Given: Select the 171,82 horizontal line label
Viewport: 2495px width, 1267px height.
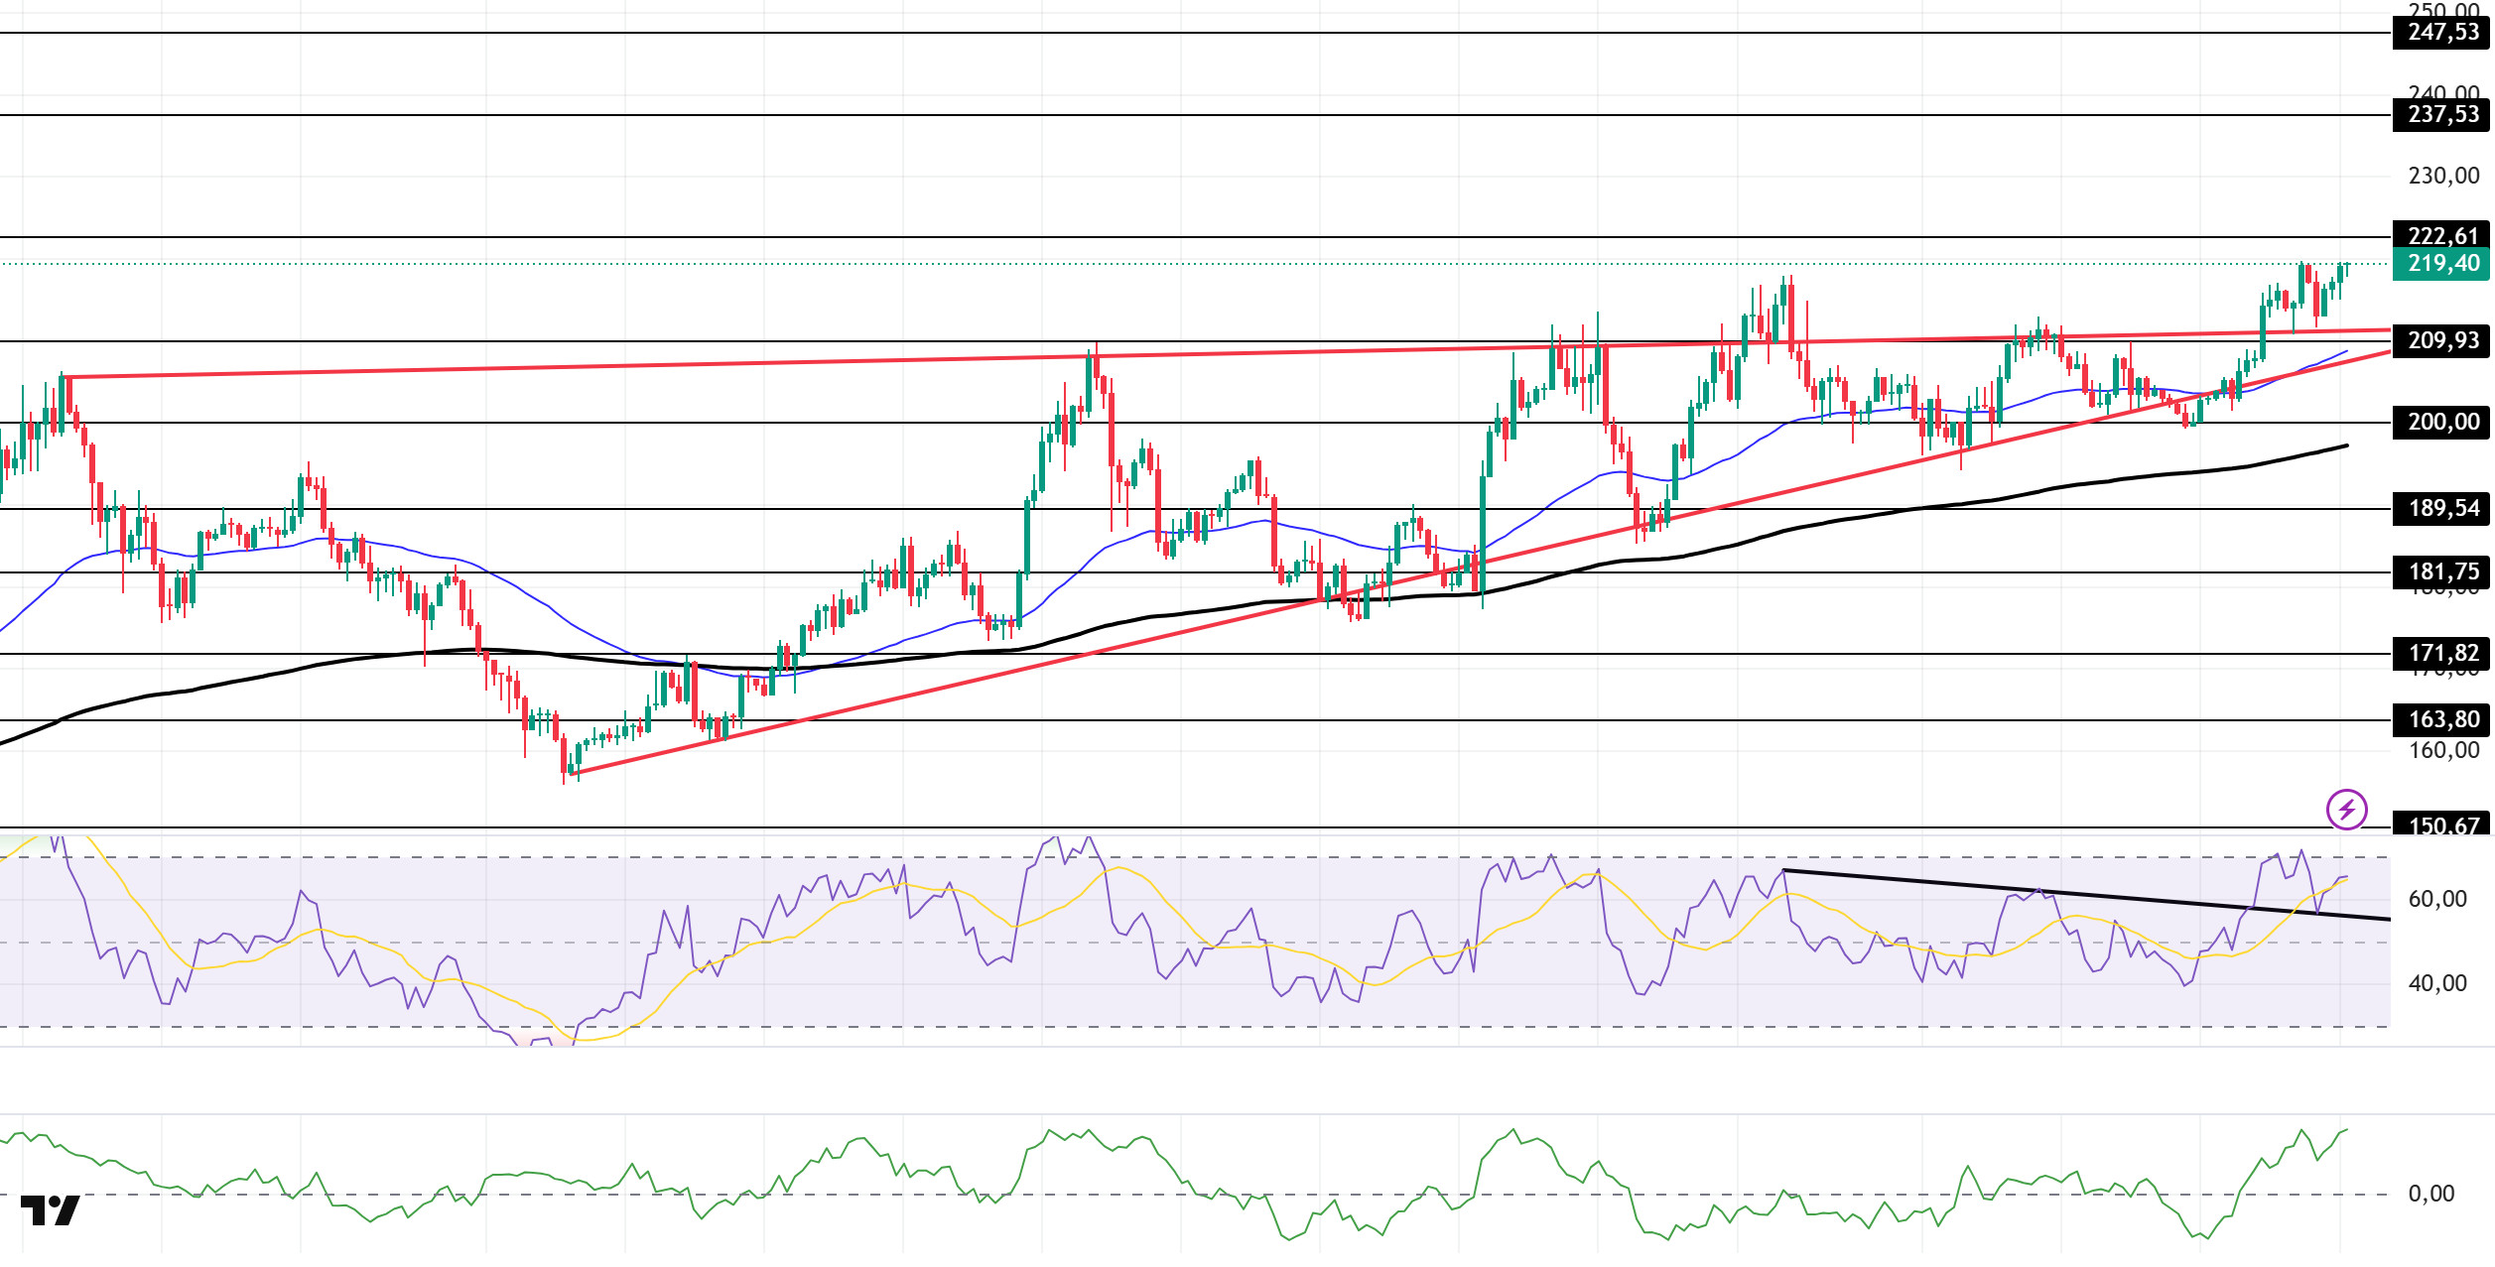Looking at the screenshot, I should click(x=2441, y=654).
